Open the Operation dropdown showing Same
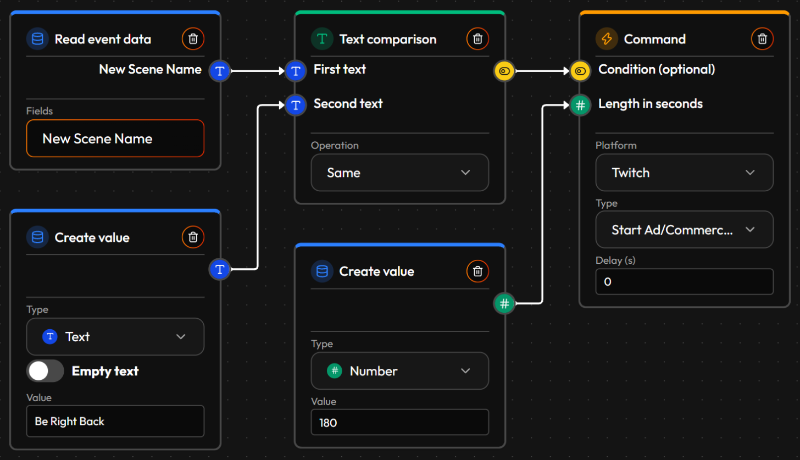This screenshot has height=460, width=800. 400,173
